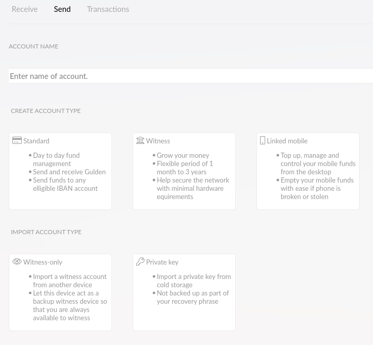The height and width of the screenshot is (345, 373).
Task: Click the 'Send and receive Gulden' bullet
Action: (x=69, y=172)
